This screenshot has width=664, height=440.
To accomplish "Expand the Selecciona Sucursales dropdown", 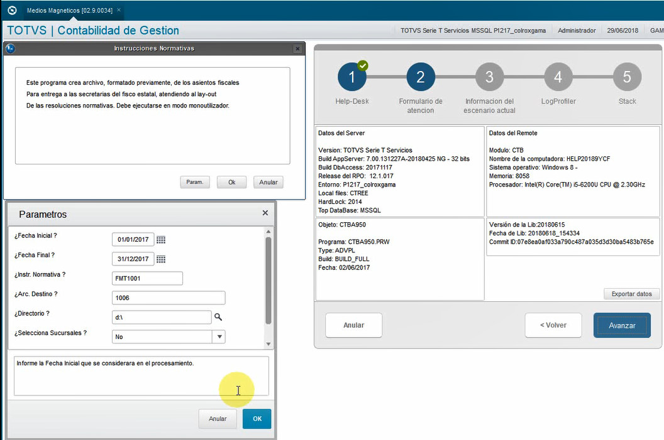I will [x=219, y=337].
